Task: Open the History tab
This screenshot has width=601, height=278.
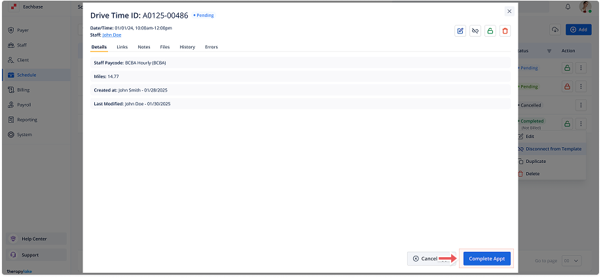Action: point(187,47)
